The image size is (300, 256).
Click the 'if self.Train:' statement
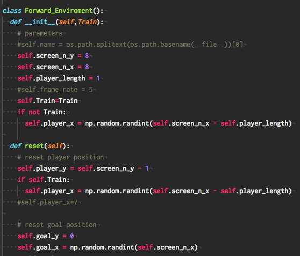pos(44,180)
